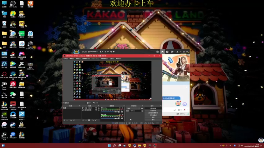The width and height of the screenshot is (264, 148).
Task: Adjust the desktop audio volume slider
Action: (109, 118)
